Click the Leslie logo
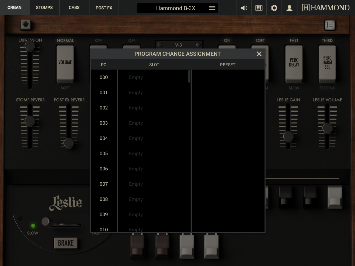Image resolution: width=355 pixels, height=266 pixels. (66, 203)
